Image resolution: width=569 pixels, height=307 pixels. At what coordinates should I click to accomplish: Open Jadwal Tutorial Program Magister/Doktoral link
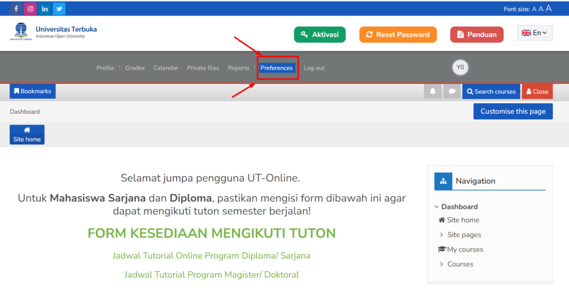[x=211, y=275]
